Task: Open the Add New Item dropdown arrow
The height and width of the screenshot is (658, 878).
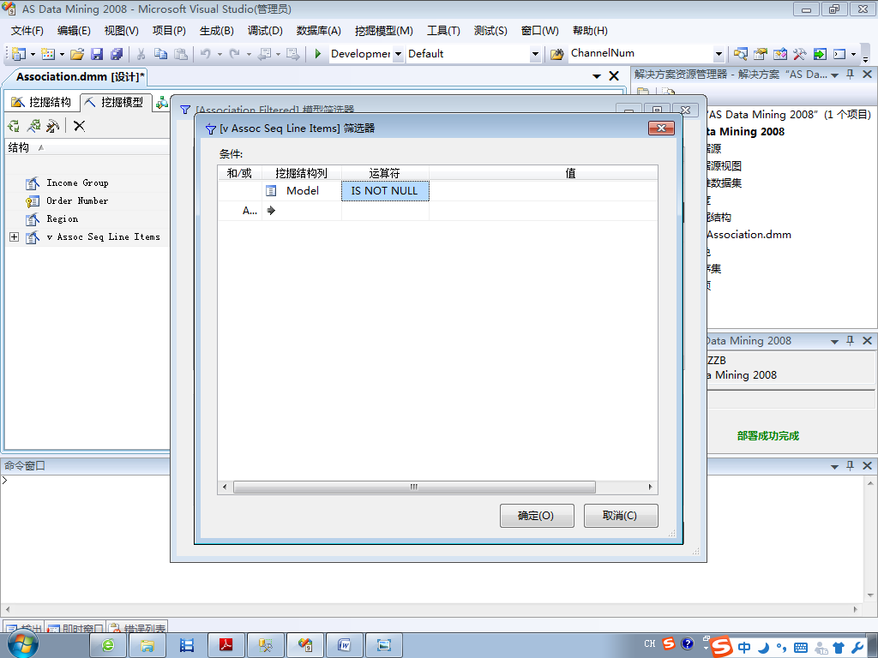Action: (x=62, y=54)
